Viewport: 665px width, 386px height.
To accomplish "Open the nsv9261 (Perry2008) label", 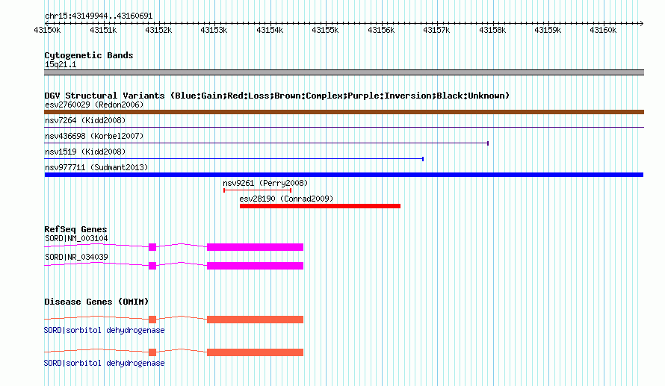I will (265, 183).
